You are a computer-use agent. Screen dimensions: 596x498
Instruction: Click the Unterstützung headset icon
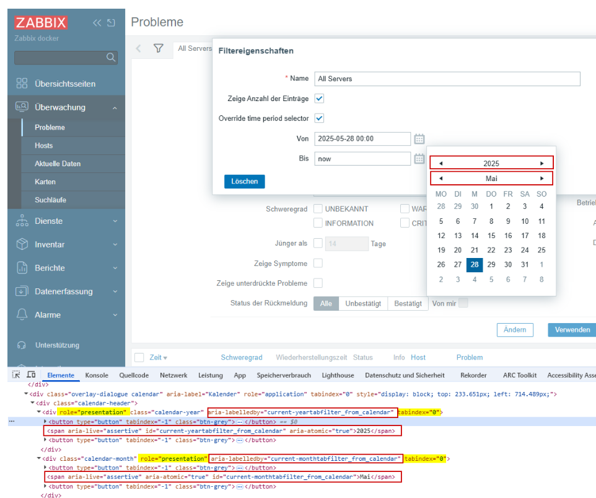[x=22, y=345]
